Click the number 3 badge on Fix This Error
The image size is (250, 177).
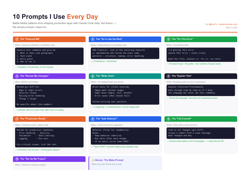(168, 39)
